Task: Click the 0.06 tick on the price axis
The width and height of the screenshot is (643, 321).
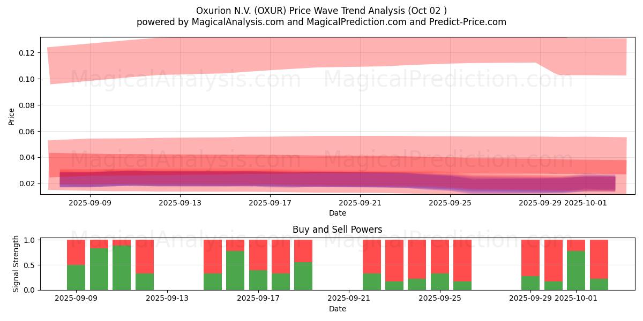Action: tap(27, 132)
